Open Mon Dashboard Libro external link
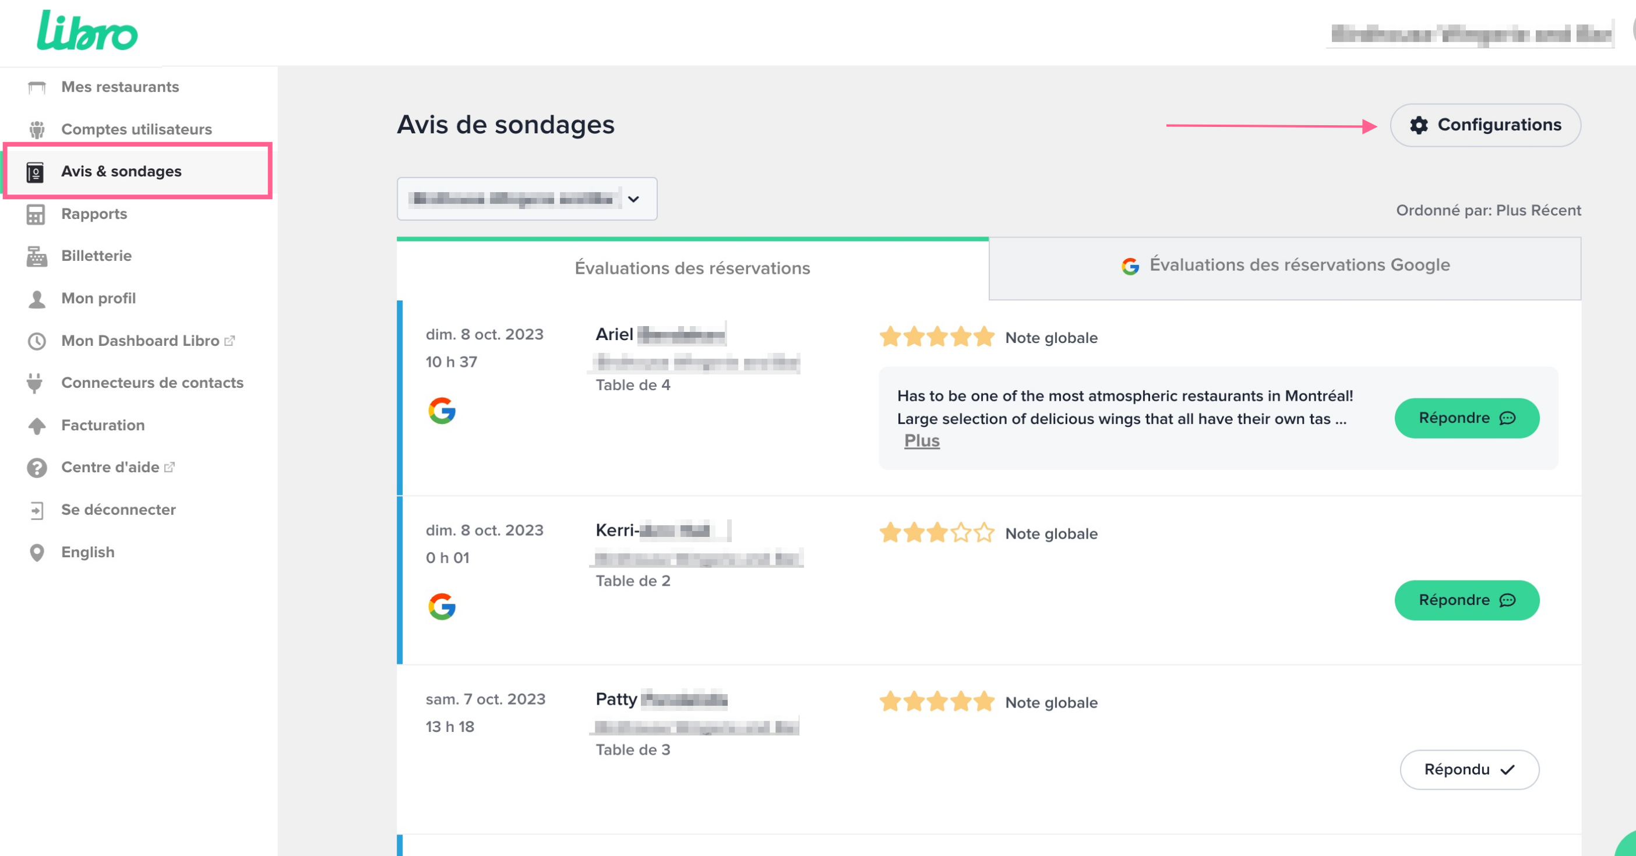The width and height of the screenshot is (1636, 856). coord(140,341)
